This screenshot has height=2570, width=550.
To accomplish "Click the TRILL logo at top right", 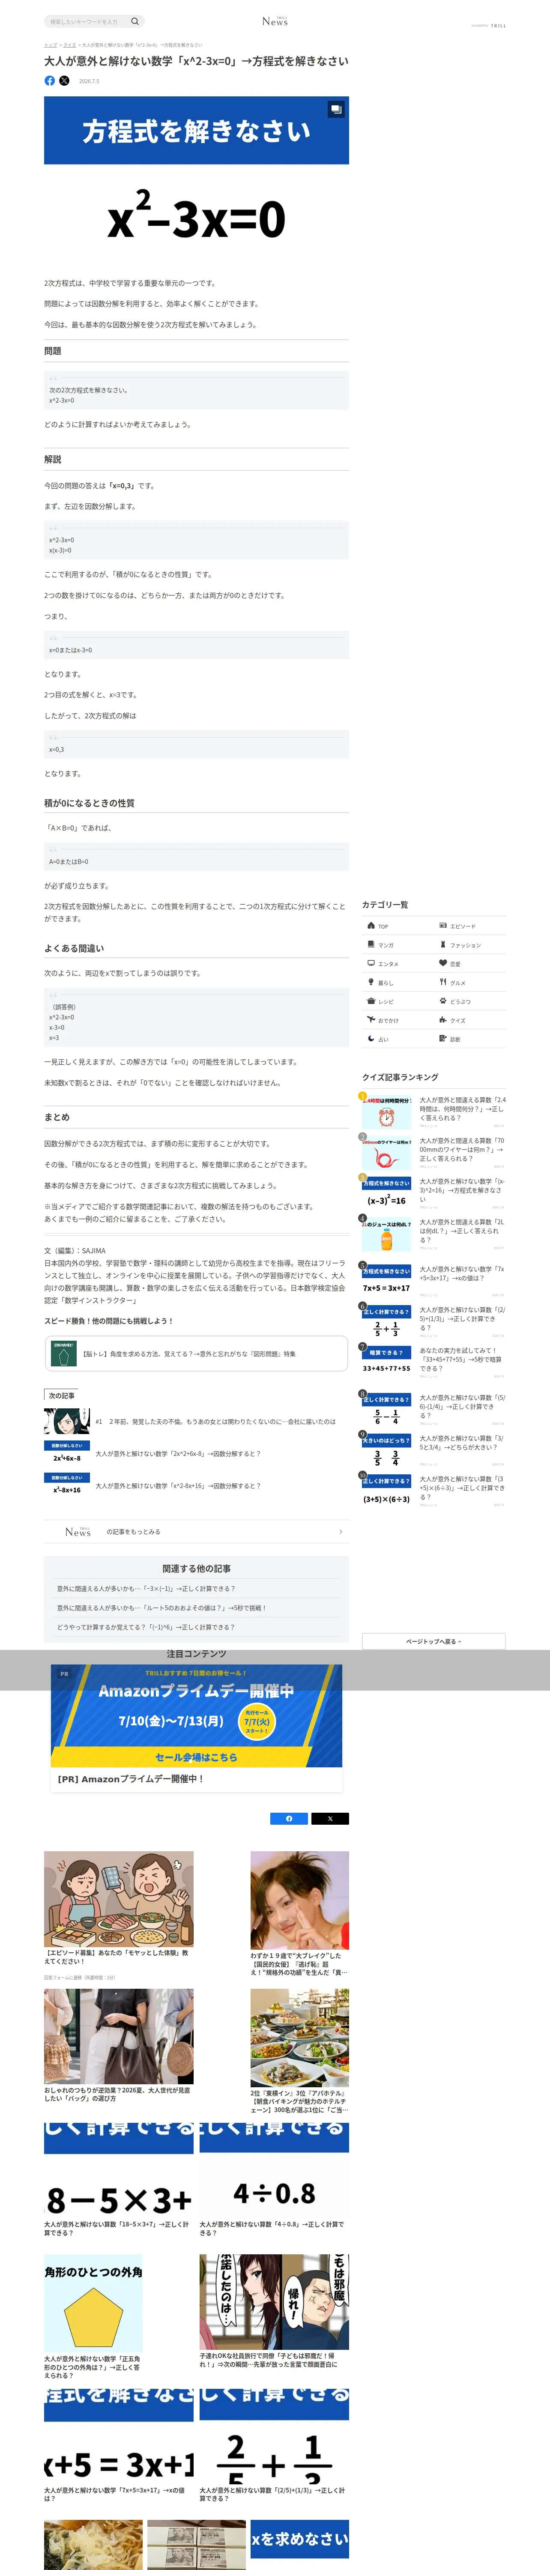I will (498, 26).
